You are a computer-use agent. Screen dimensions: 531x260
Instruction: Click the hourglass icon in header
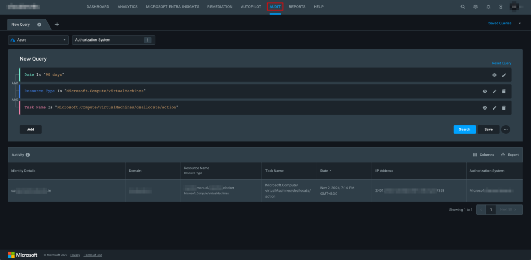[501, 7]
